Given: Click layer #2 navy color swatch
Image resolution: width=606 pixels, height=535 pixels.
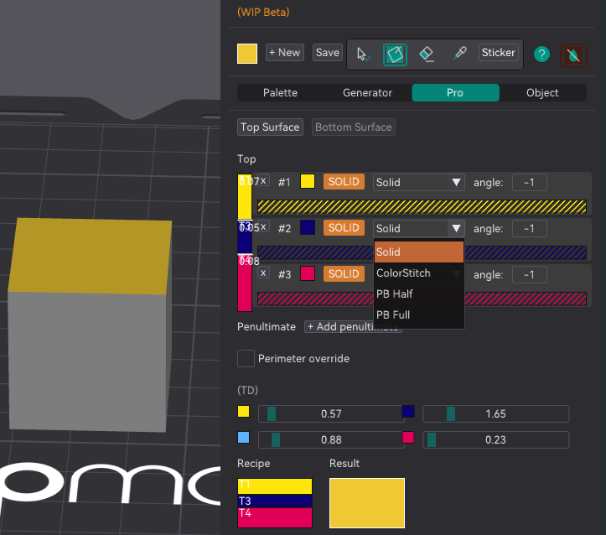Looking at the screenshot, I should click(308, 227).
